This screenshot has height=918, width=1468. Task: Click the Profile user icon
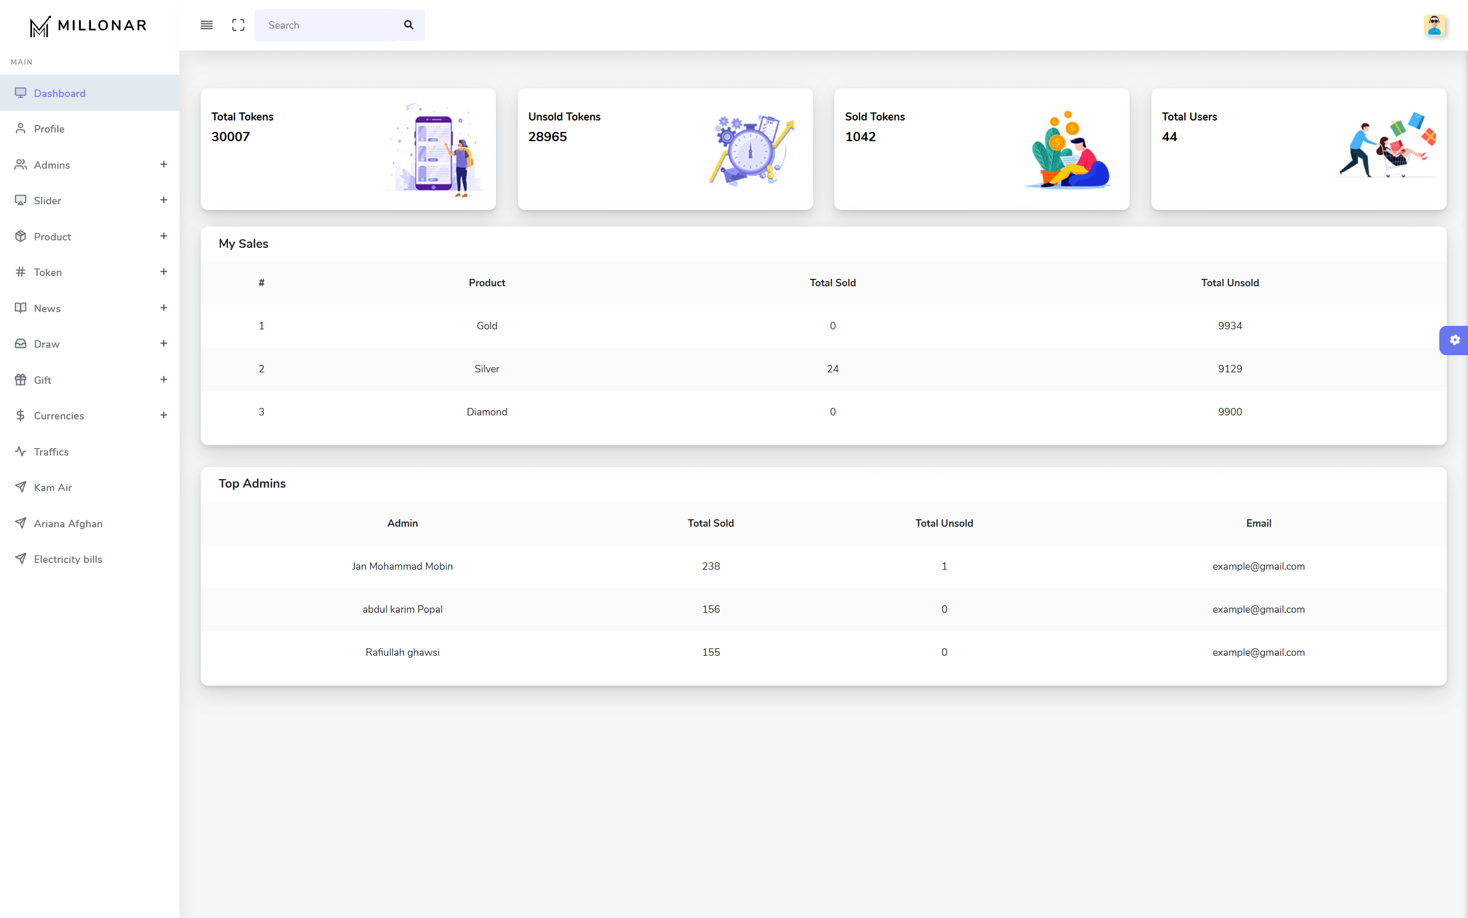(x=21, y=129)
